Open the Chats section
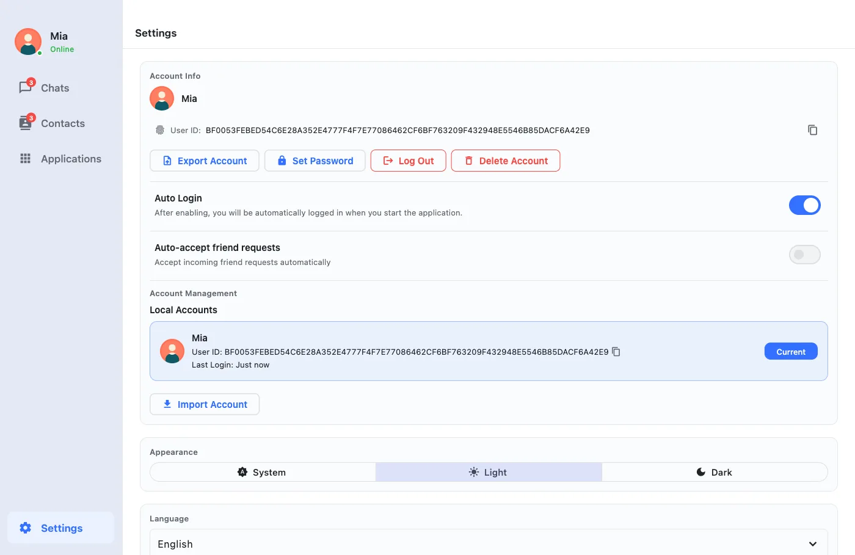Screen dimensions: 855x555 point(60,88)
